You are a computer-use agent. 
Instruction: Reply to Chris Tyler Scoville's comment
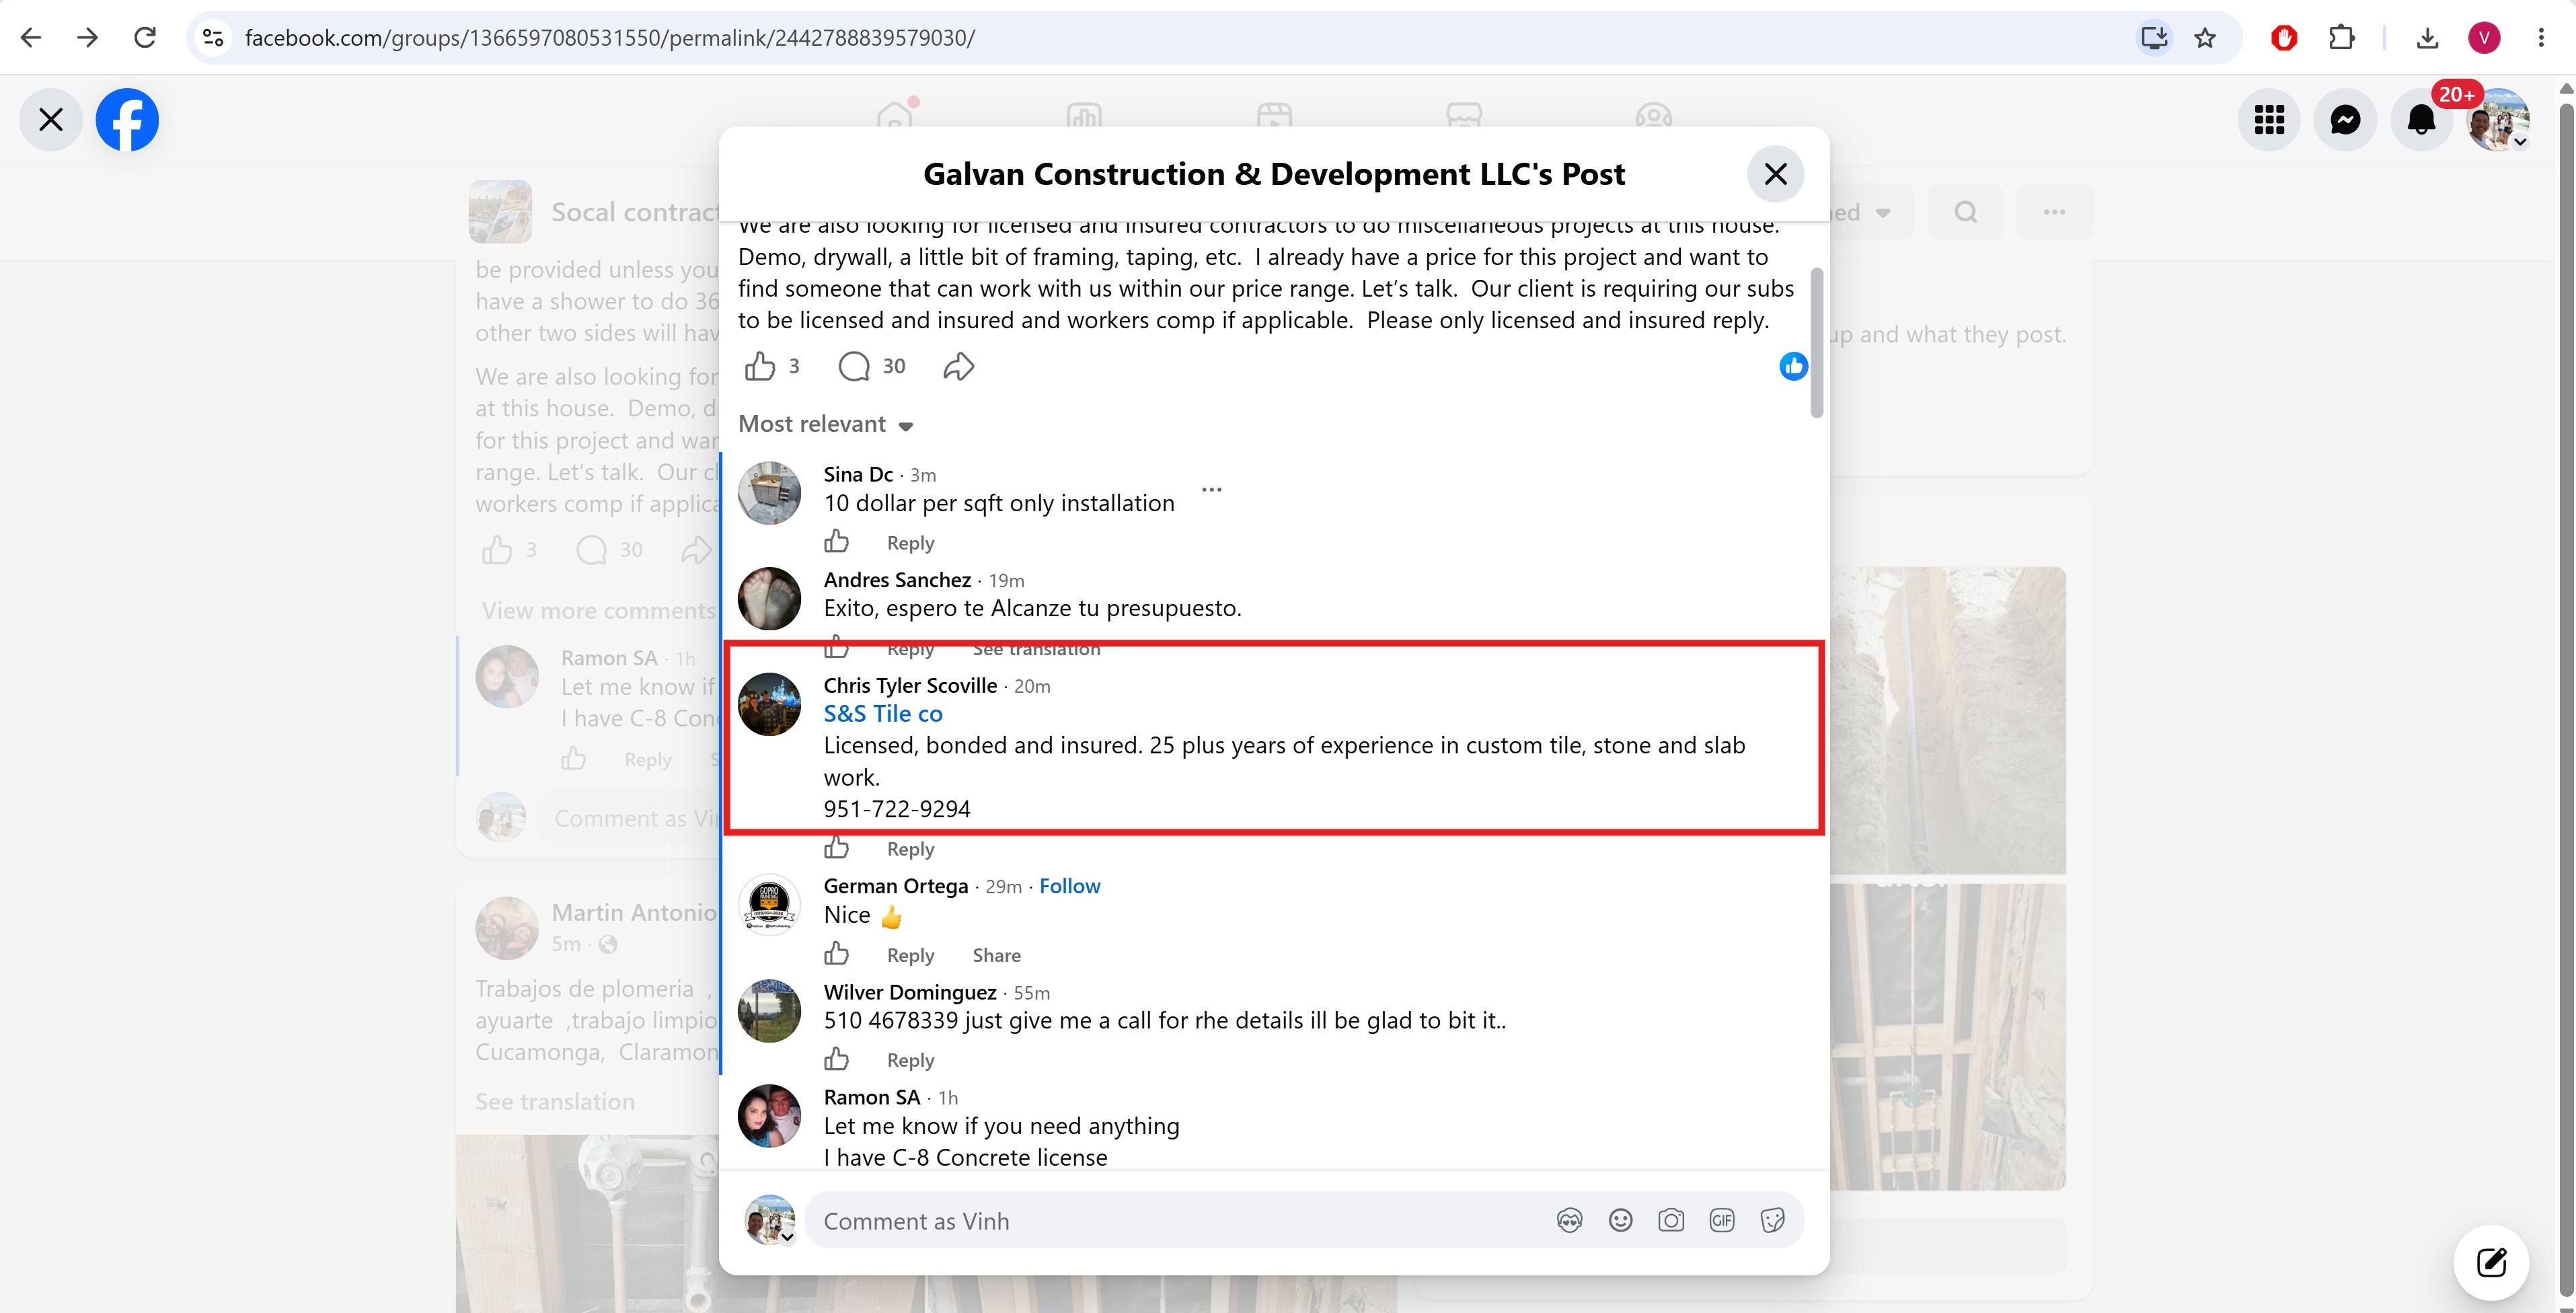pos(910,849)
